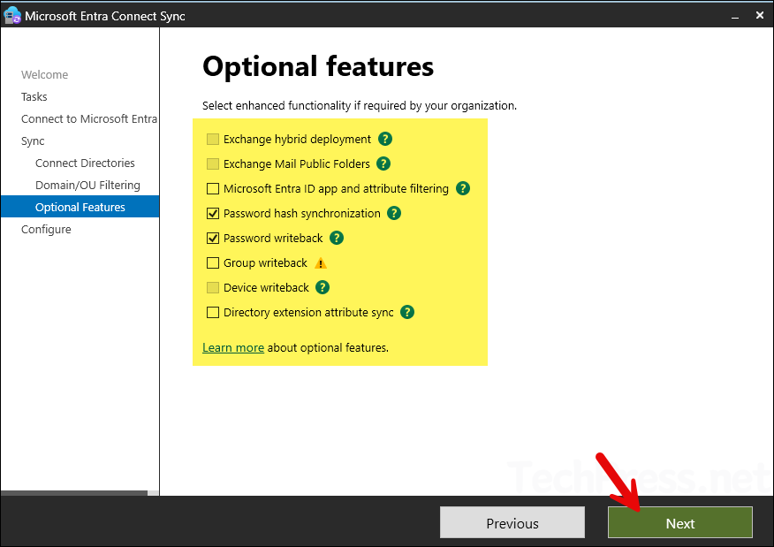Open the Learn more link

coord(233,347)
